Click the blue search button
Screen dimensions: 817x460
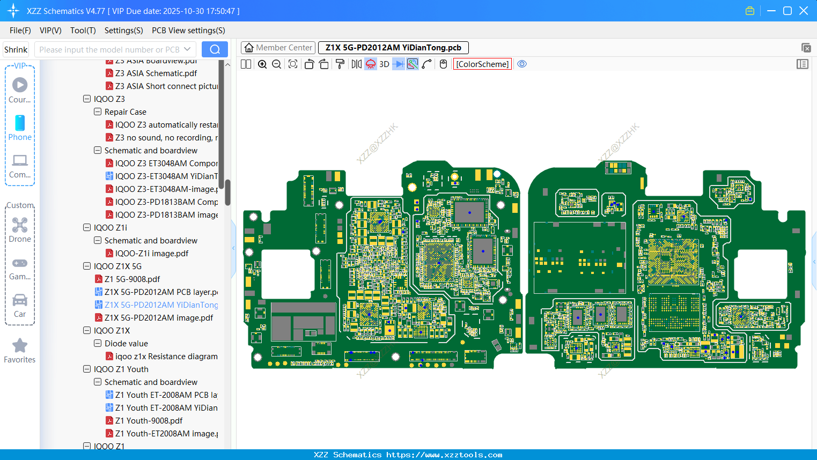pos(215,49)
